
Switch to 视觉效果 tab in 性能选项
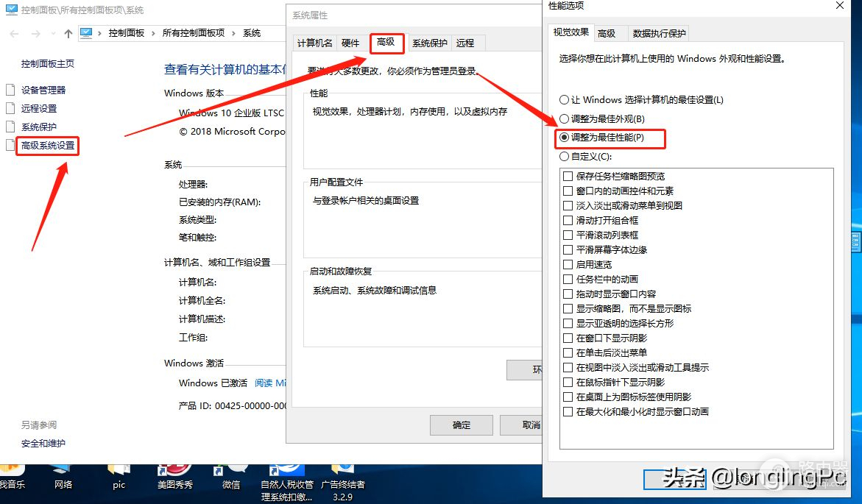pyautogui.click(x=571, y=32)
